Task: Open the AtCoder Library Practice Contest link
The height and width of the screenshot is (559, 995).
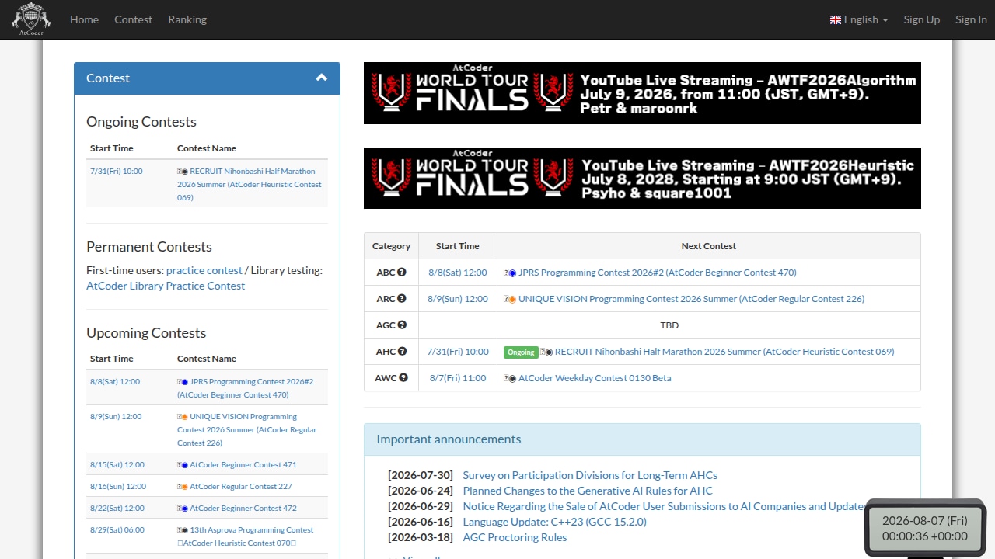Action: (x=166, y=286)
